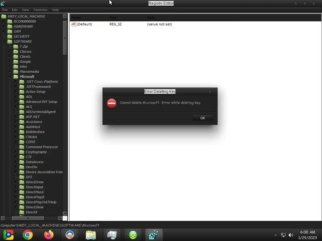Click the SOFTWARE key folder icon
Screen dimensions: 322x241
tap(10, 41)
